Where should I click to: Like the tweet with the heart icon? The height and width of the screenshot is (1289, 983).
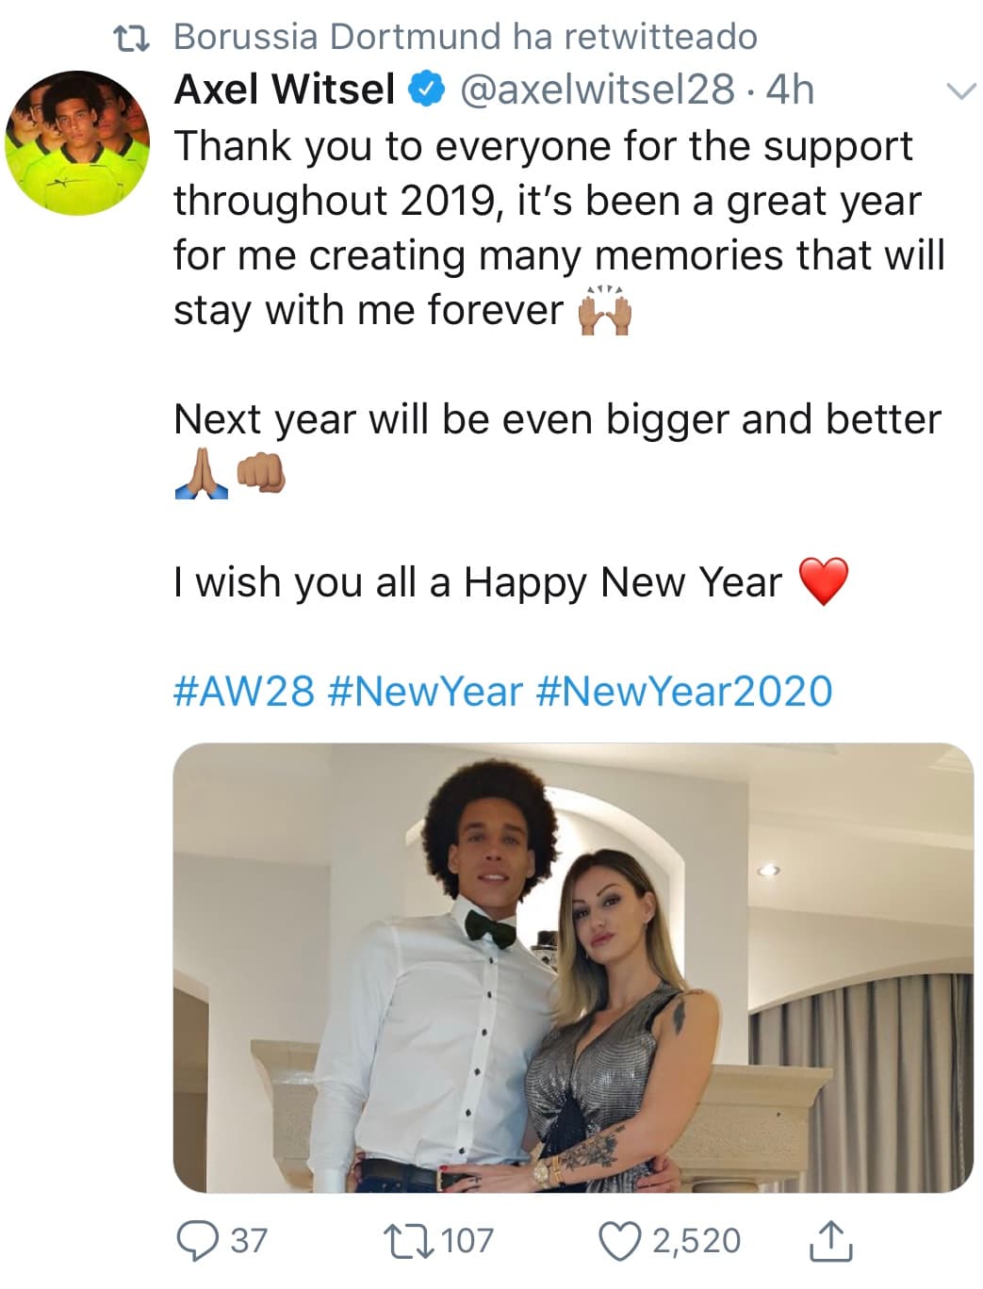621,1240
